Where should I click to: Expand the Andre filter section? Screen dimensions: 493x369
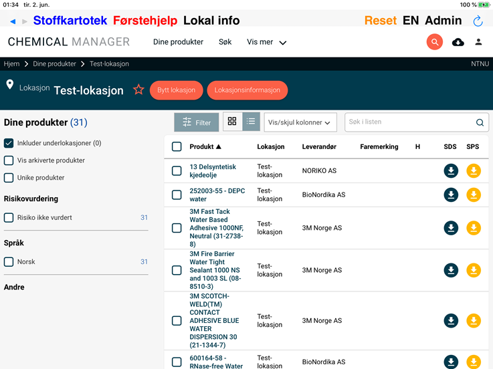(x=14, y=287)
